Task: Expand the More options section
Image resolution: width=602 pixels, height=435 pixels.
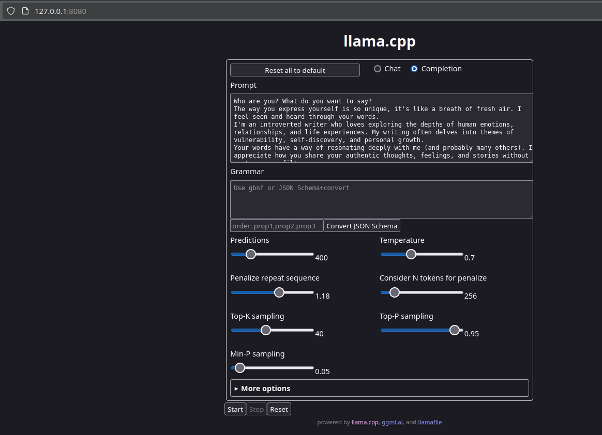Action: point(379,388)
